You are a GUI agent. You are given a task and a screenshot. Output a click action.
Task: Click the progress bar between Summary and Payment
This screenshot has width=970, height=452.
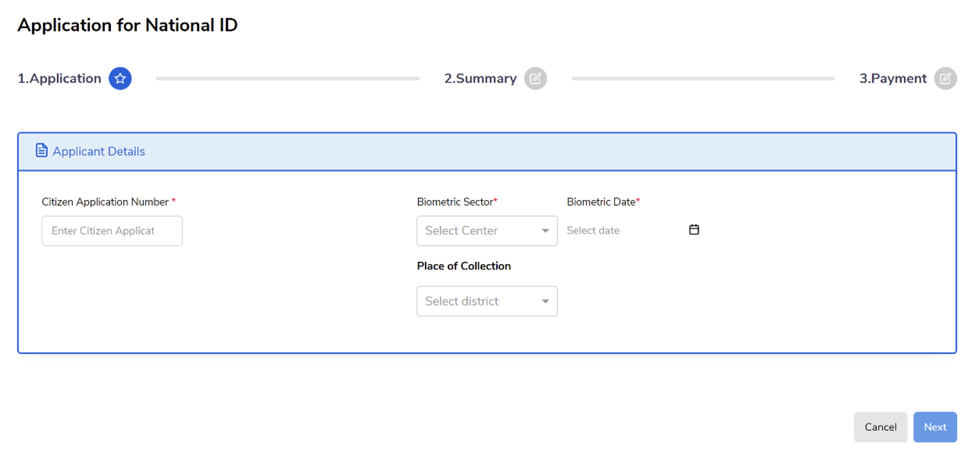click(x=703, y=78)
